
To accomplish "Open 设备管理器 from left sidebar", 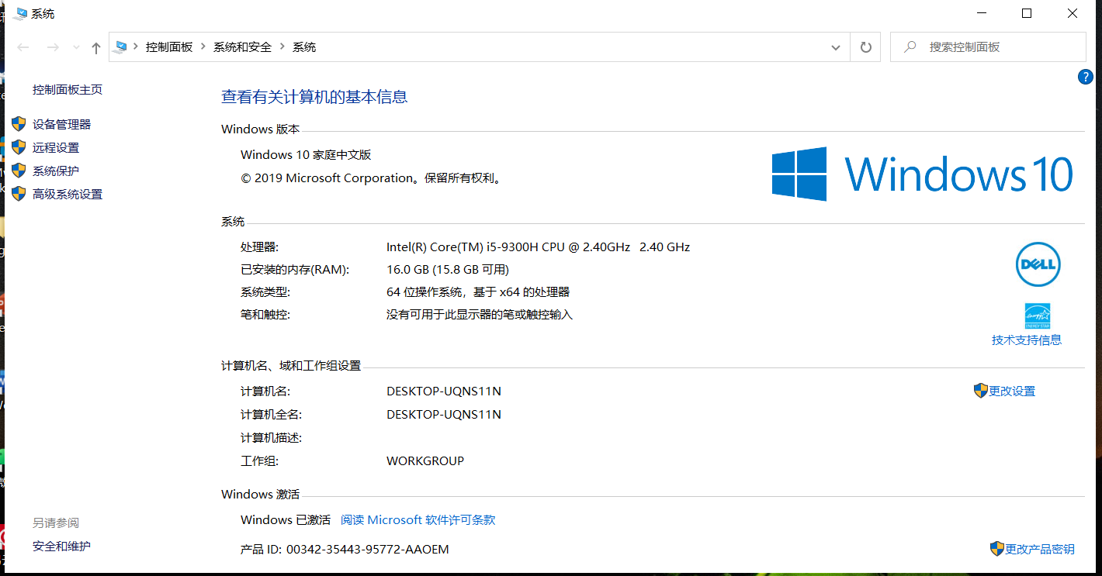I will pos(61,124).
